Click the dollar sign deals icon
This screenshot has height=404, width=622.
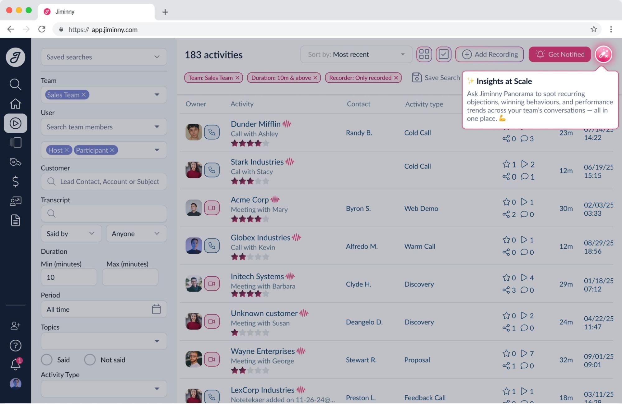[x=15, y=181]
